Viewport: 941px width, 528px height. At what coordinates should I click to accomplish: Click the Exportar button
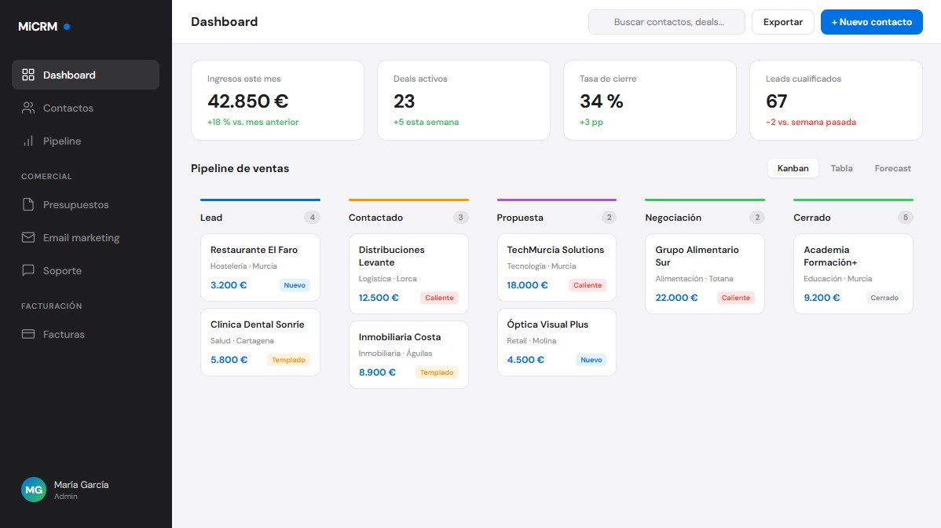[782, 22]
